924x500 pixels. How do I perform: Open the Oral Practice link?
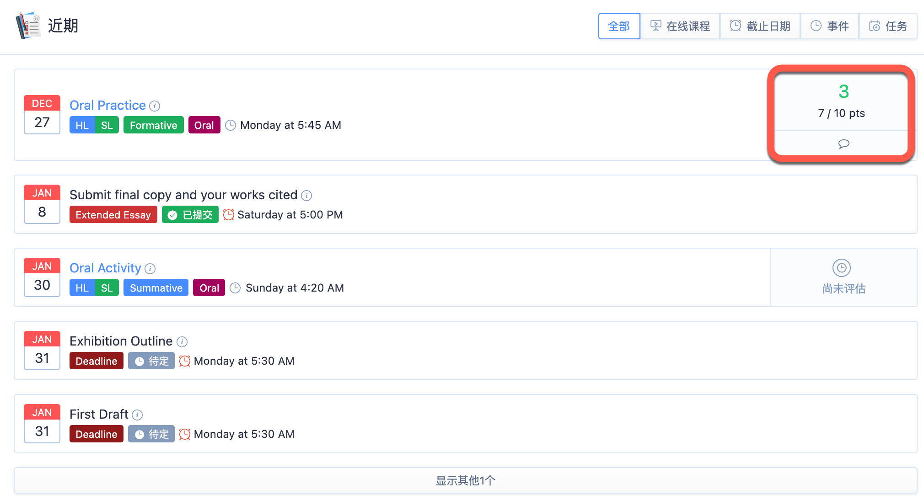coord(107,105)
